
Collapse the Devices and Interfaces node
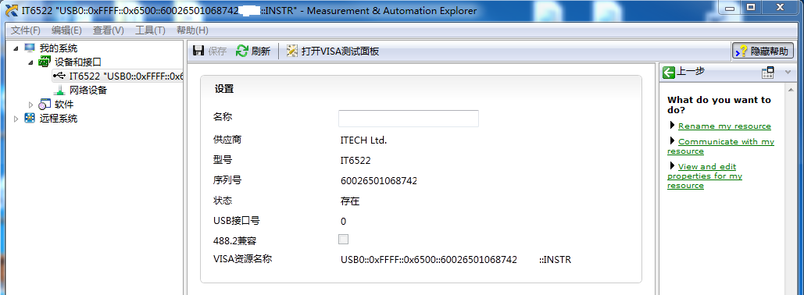click(30, 62)
